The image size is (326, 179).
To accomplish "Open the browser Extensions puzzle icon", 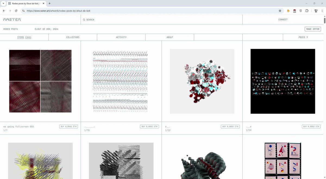I will point(307,11).
